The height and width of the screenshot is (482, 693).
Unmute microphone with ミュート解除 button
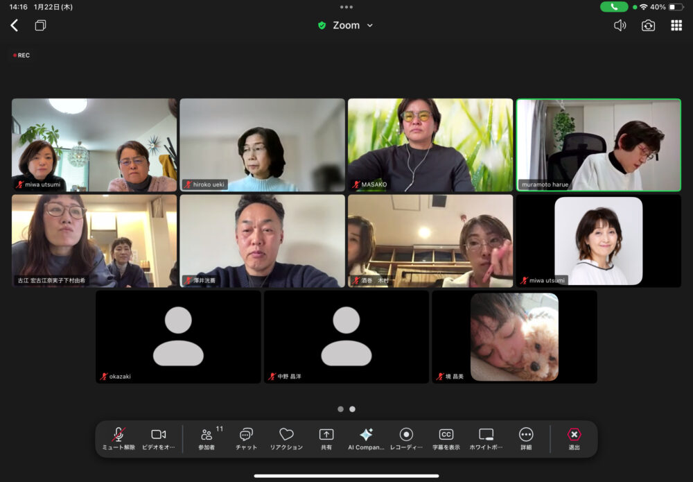119,438
